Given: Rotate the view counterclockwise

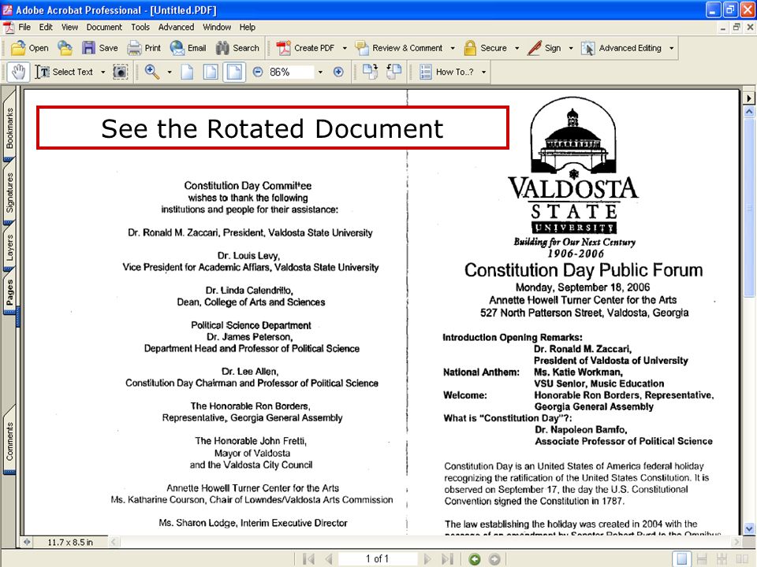Looking at the screenshot, I should [x=394, y=72].
